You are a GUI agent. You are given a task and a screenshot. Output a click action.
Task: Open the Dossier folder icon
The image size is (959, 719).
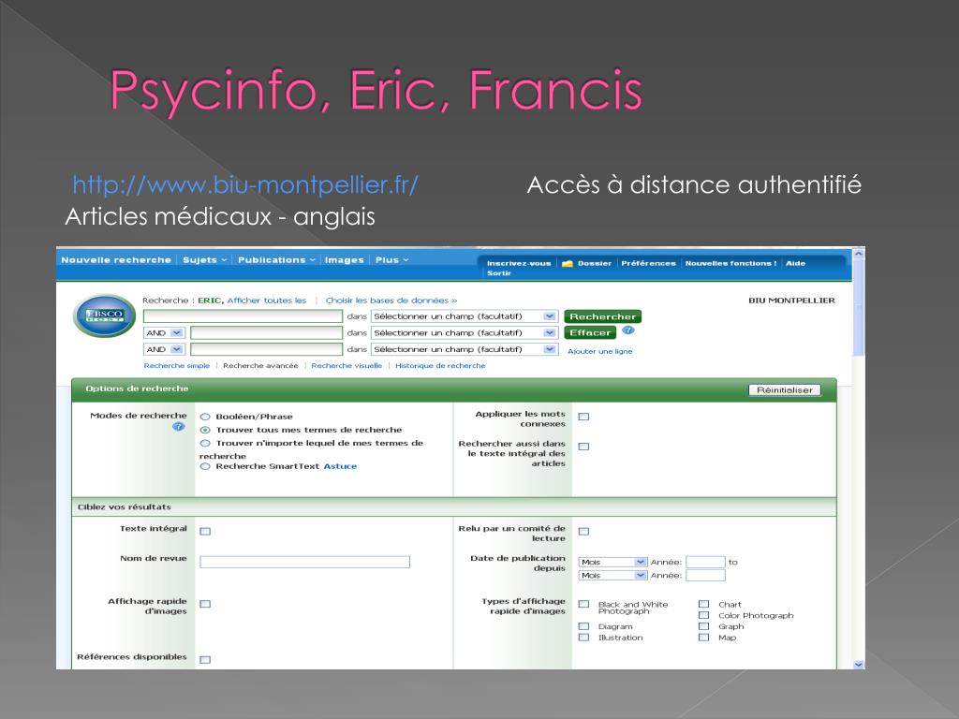[x=567, y=263]
